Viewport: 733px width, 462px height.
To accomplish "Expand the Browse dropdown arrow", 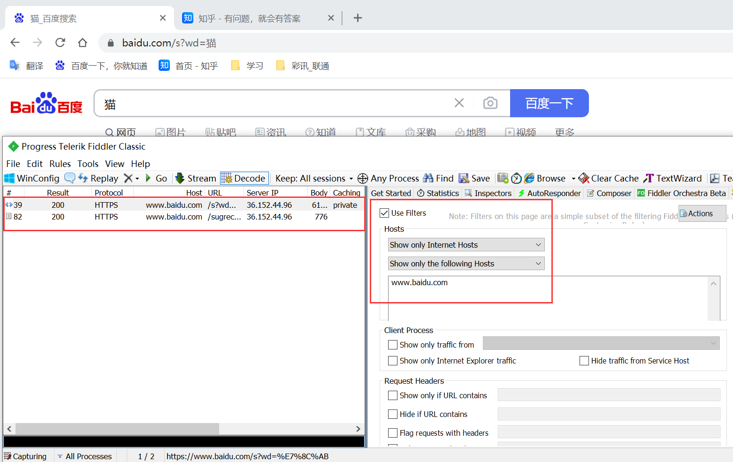I will (x=573, y=179).
